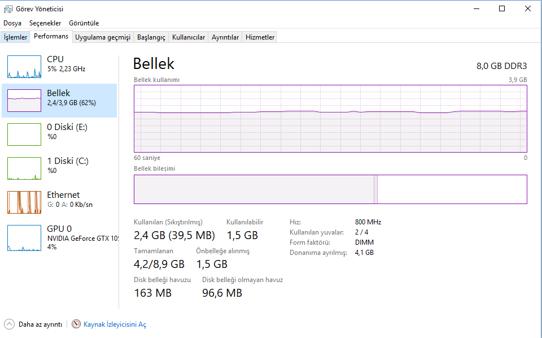This screenshot has height=338, width=542.
Task: Open the Görüntüle menu
Action: [84, 23]
